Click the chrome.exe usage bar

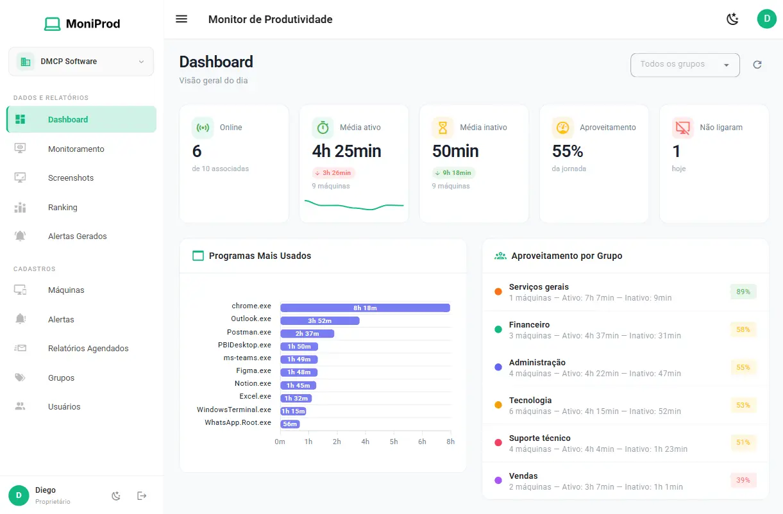coord(366,308)
